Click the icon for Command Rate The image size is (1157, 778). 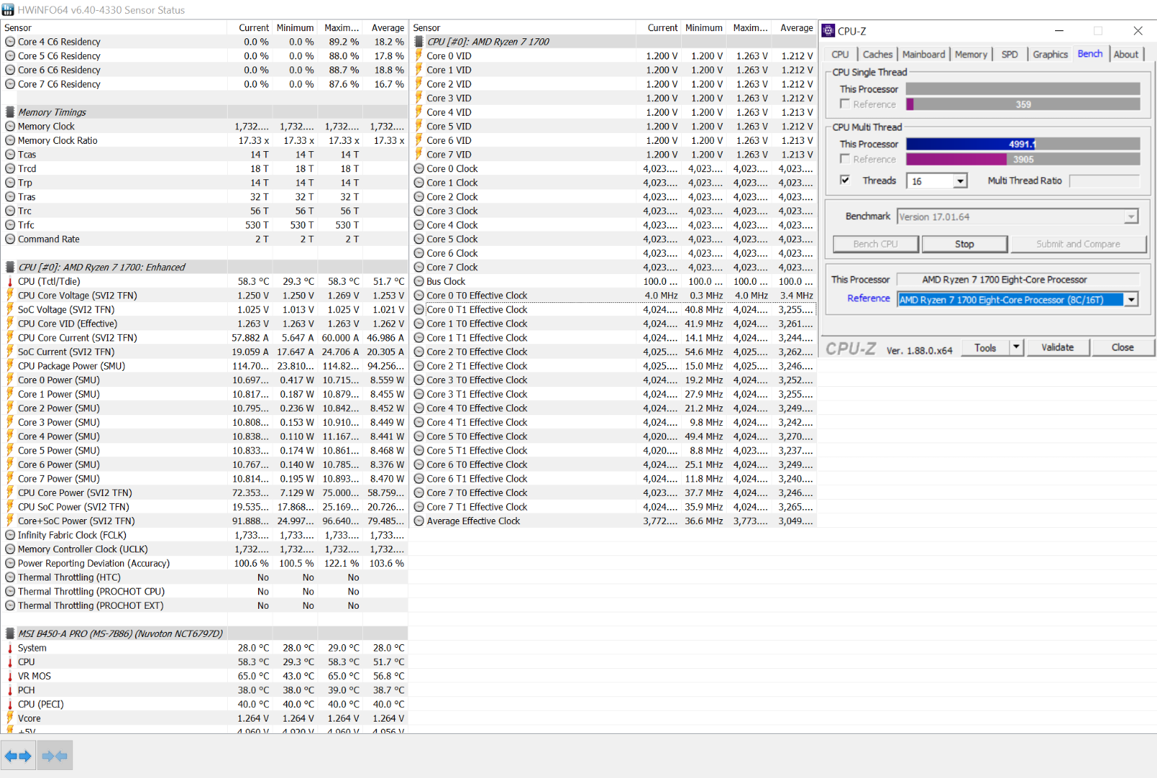10,239
